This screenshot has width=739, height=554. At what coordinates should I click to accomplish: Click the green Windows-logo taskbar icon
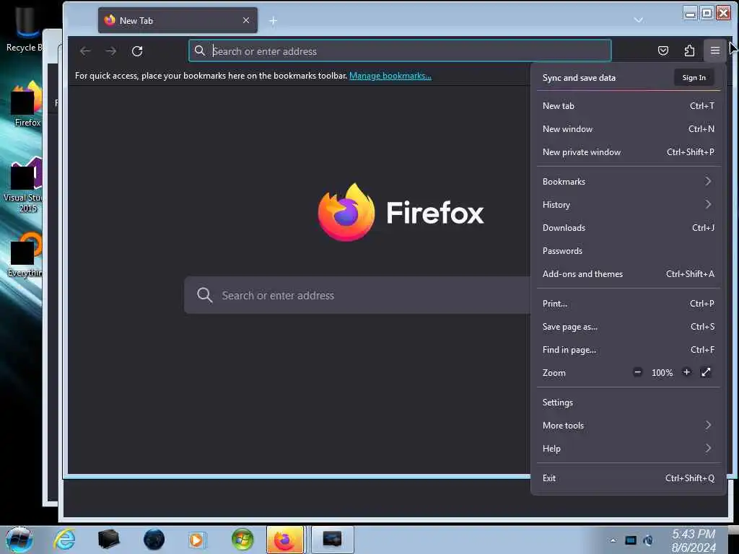(x=242, y=540)
